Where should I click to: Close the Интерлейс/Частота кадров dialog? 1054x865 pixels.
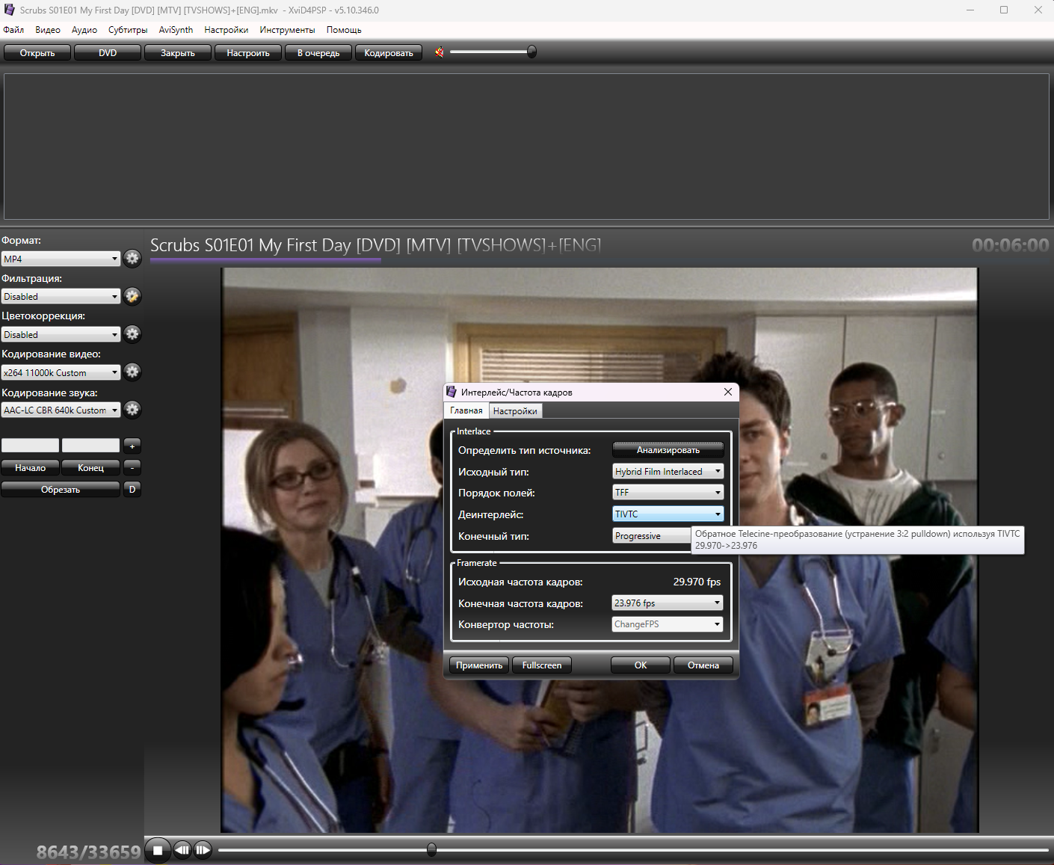tap(728, 392)
